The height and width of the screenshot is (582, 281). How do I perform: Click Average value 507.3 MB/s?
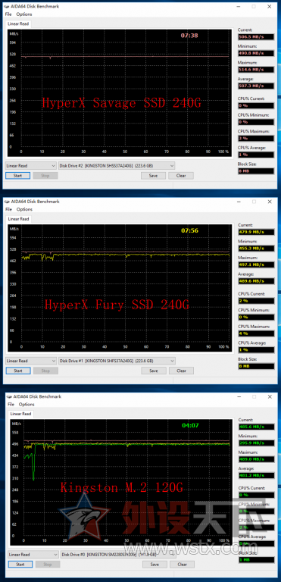click(x=256, y=86)
